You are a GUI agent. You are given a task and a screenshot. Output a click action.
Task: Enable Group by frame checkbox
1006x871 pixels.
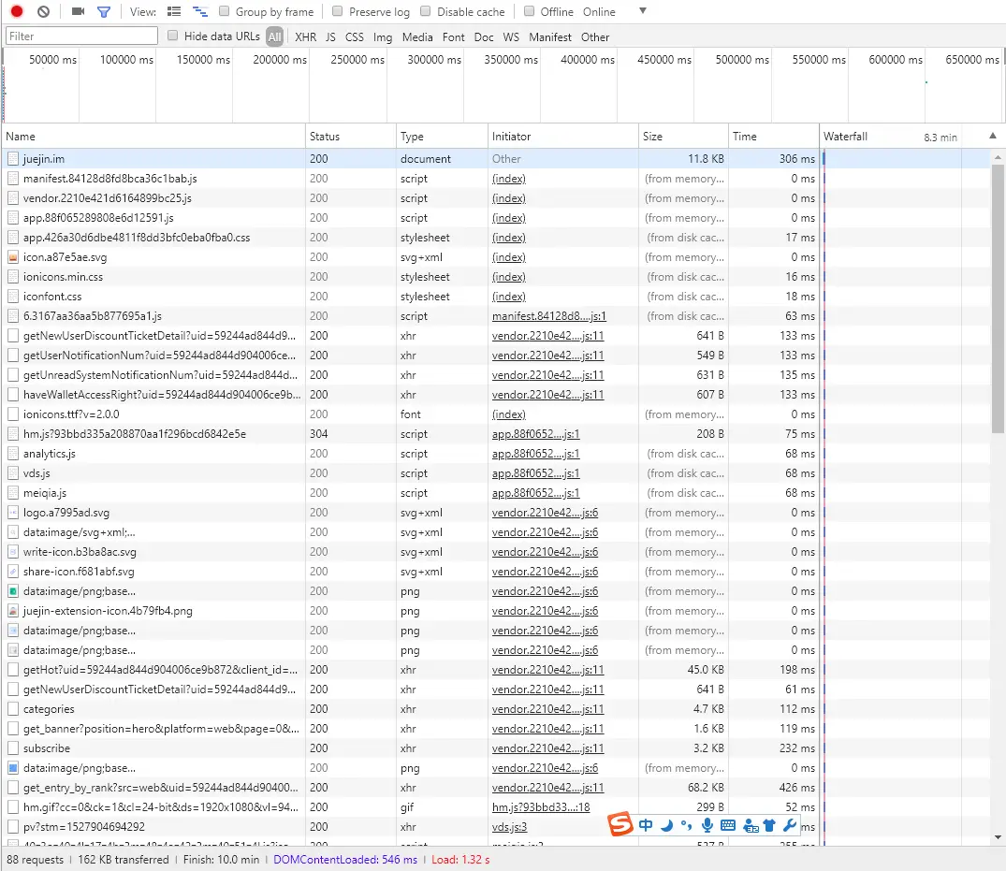pyautogui.click(x=224, y=11)
